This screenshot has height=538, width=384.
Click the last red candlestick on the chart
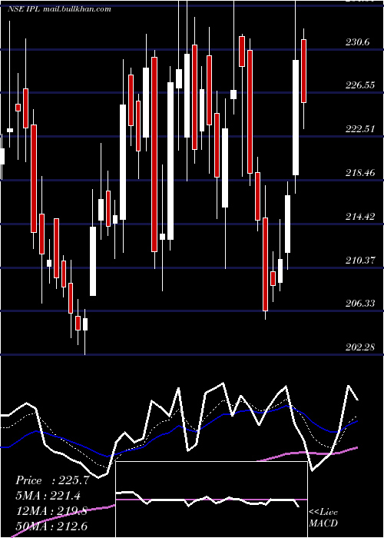pyautogui.click(x=304, y=71)
